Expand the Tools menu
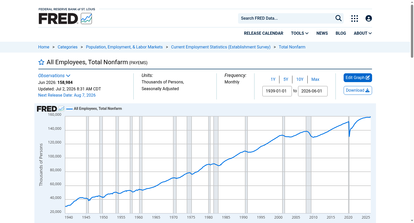The image size is (414, 223). 300,33
